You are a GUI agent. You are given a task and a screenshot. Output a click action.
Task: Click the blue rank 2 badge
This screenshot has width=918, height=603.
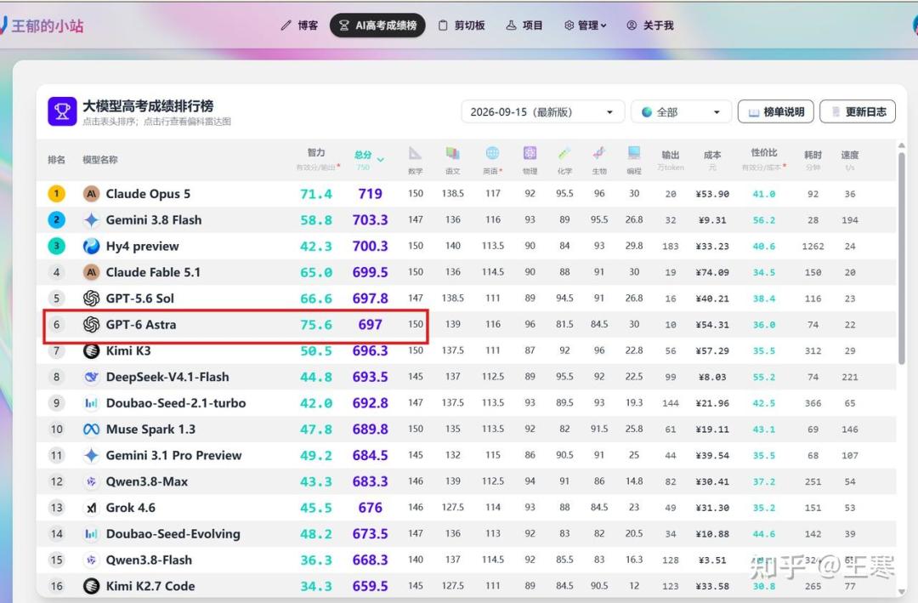click(x=56, y=219)
